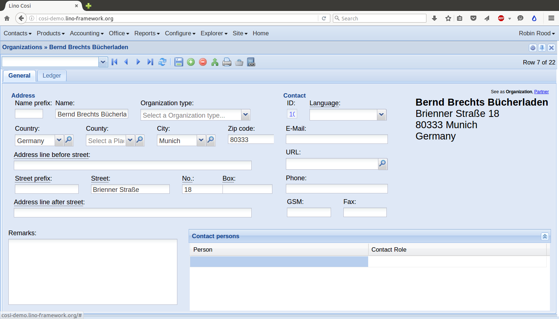Click the pin icon in panel header
The image size is (559, 319).
click(542, 48)
